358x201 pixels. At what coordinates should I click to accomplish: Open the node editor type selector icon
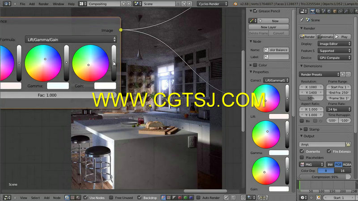tap(7, 197)
